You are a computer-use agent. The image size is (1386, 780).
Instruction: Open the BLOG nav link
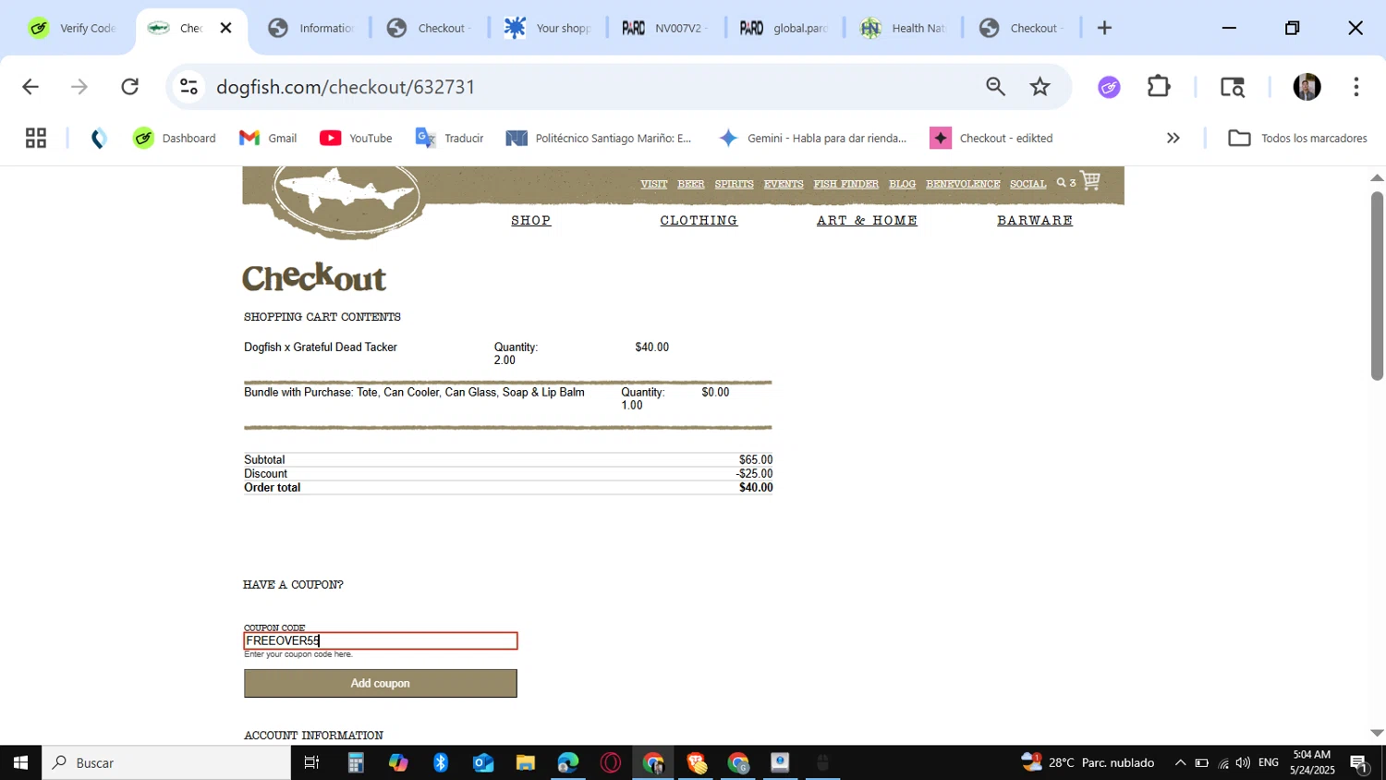(x=902, y=184)
